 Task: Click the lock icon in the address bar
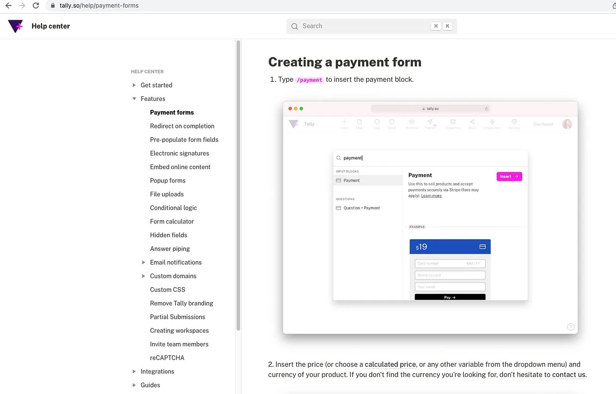click(53, 6)
